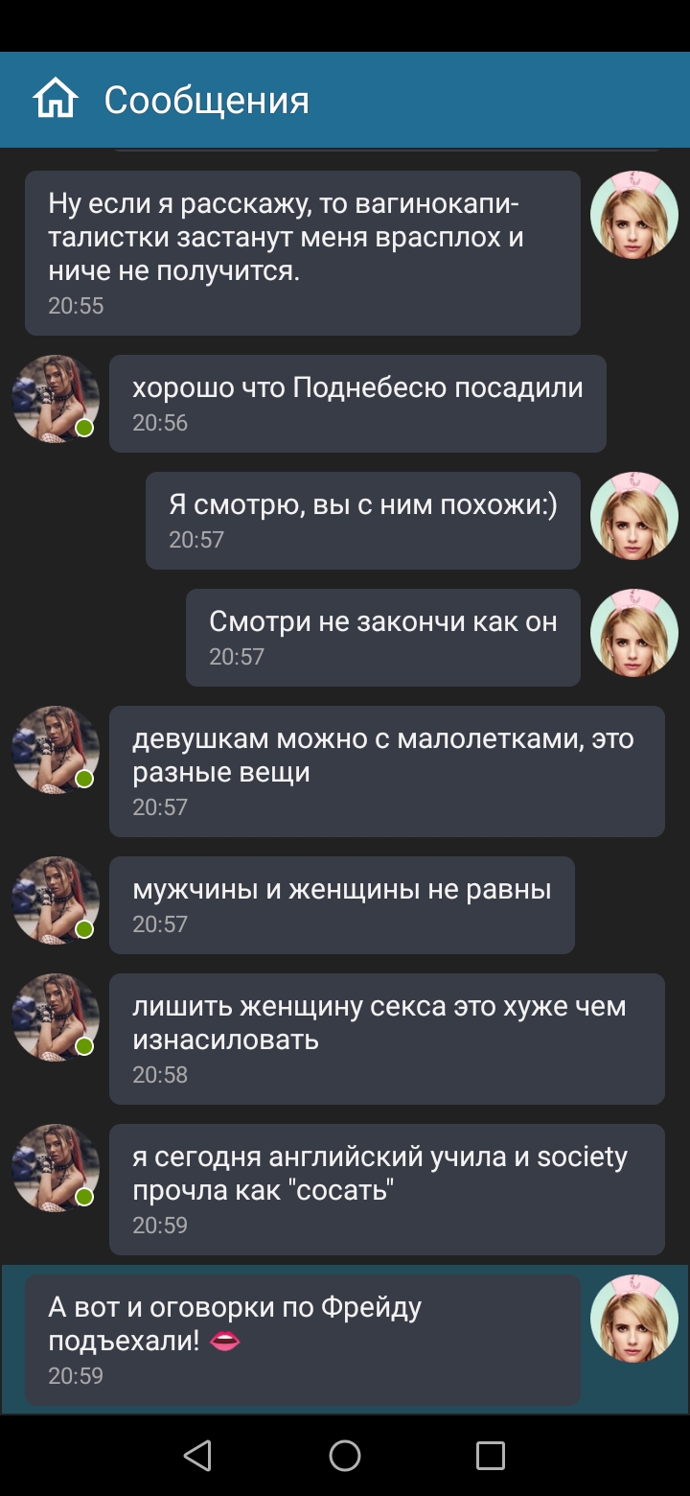The width and height of the screenshot is (690, 1496).
Task: Tap avatar next to 'лишить женщину секса' message
Action: 56,1017
